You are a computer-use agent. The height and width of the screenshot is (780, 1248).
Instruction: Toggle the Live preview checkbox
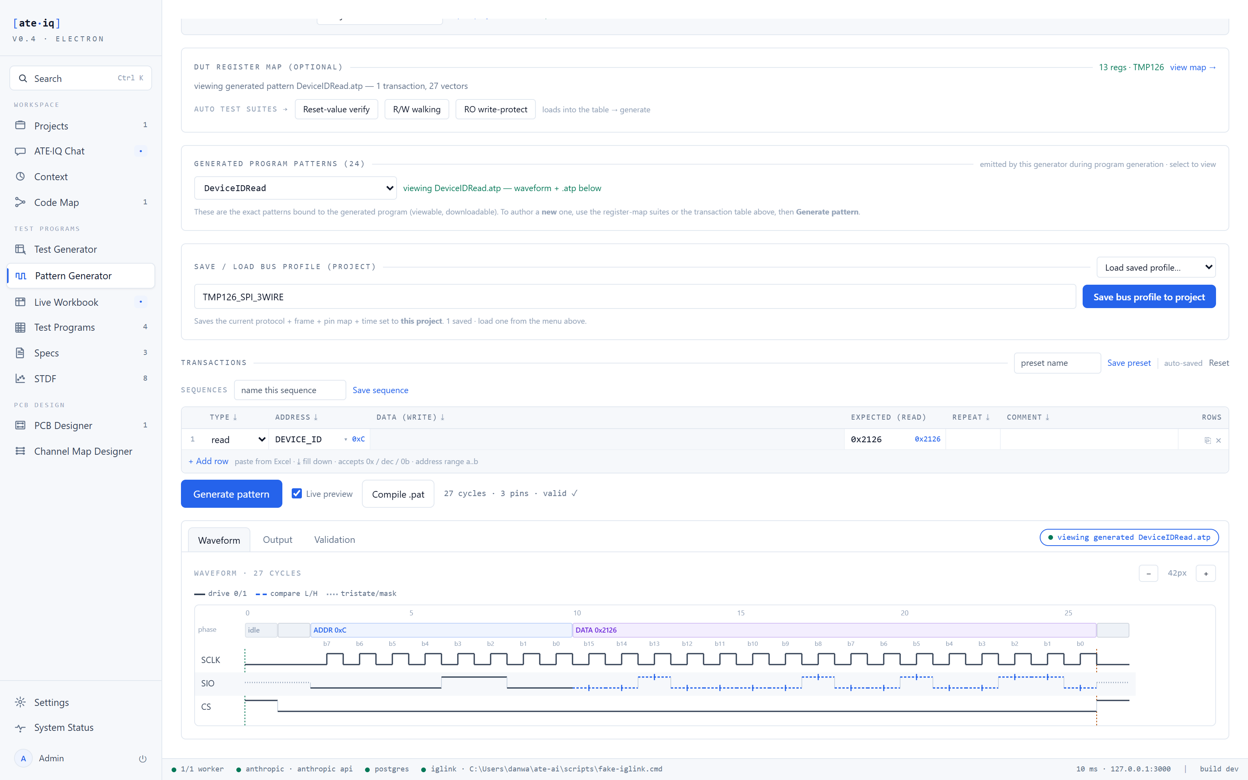coord(296,493)
